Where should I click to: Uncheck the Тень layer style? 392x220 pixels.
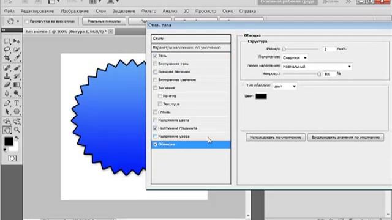pos(155,56)
